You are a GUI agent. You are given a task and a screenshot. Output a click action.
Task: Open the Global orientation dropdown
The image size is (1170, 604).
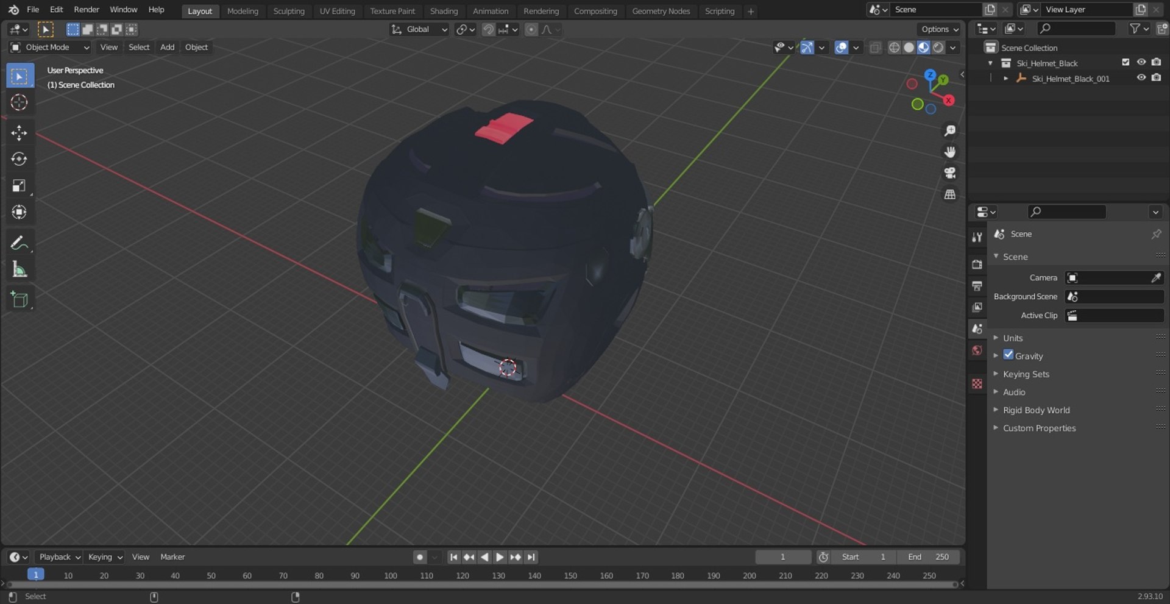pyautogui.click(x=419, y=29)
